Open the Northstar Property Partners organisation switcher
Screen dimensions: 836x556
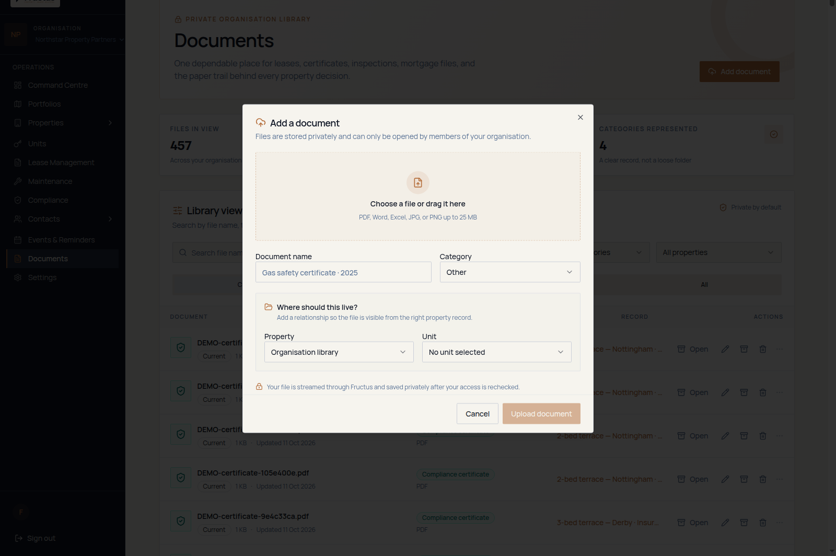tap(79, 40)
